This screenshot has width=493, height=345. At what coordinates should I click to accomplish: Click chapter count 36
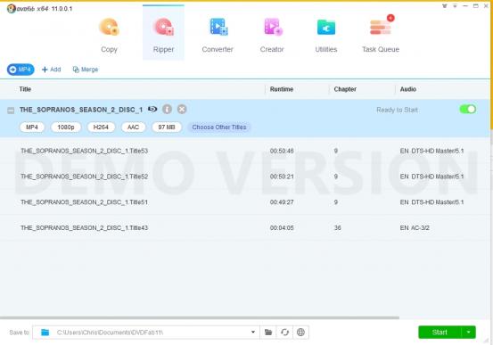click(x=337, y=227)
